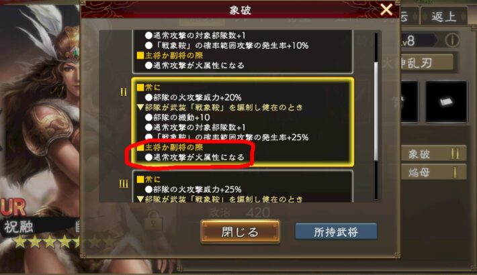This screenshot has height=275, width=477.
Task: Click the 火神乱刃 skill name banner
Action: click(x=426, y=63)
